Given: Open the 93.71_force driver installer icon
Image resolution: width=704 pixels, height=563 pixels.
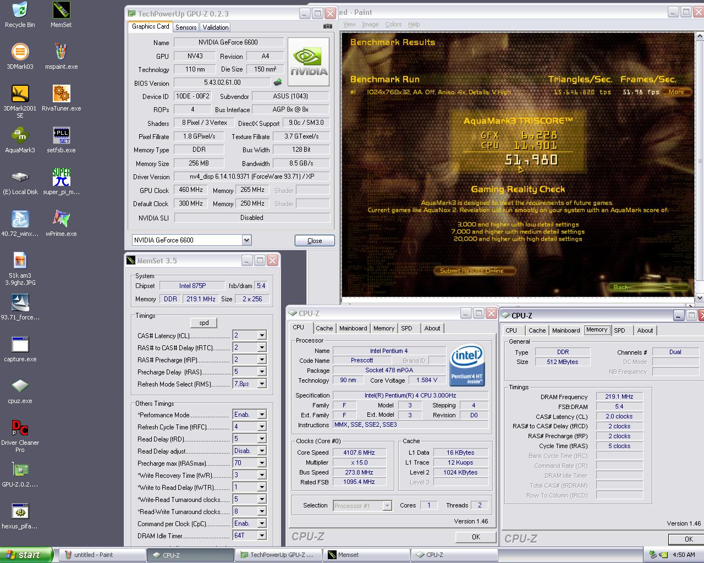Looking at the screenshot, I should (20, 307).
